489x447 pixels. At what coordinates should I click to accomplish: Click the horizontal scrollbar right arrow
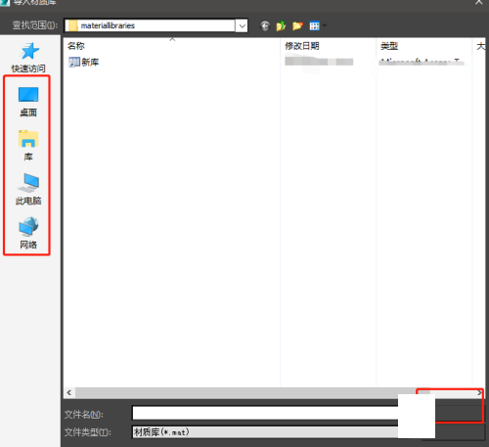479,392
